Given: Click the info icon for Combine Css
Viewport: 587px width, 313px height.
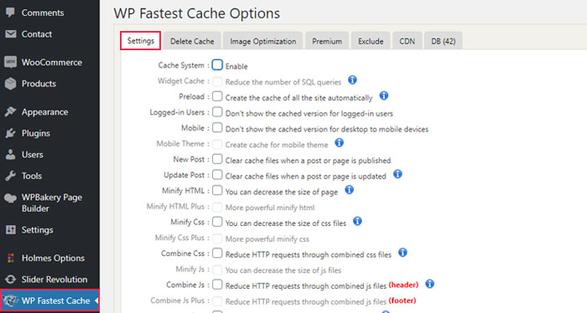Looking at the screenshot, I should coord(403,253).
